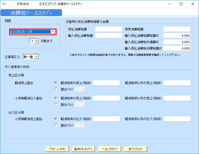Select the 輸入仮払消費税非課税額8% field with 6,000
The width and height of the screenshot is (199, 154).
tap(177, 48)
